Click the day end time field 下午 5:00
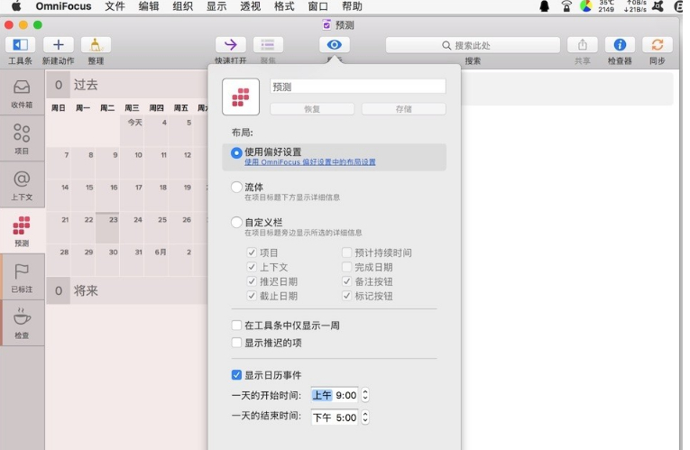This screenshot has height=450, width=690. [335, 418]
